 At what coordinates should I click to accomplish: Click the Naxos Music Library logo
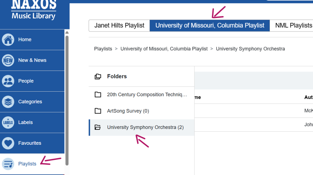(x=34, y=11)
